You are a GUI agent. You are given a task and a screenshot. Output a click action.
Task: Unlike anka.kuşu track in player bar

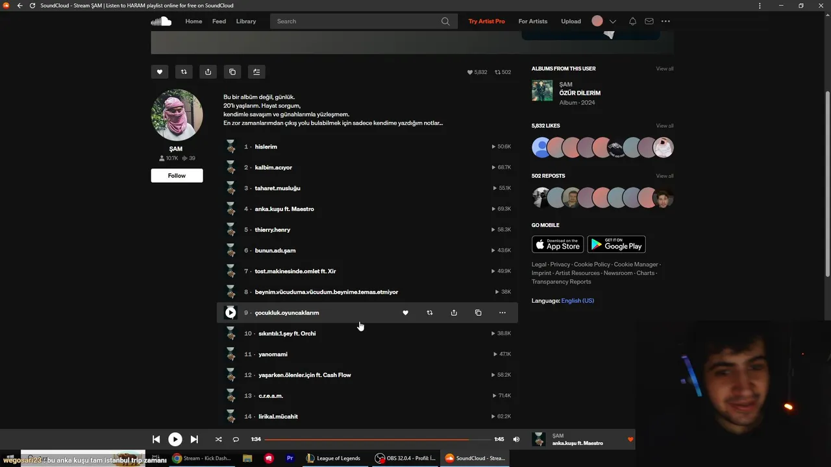pos(630,440)
